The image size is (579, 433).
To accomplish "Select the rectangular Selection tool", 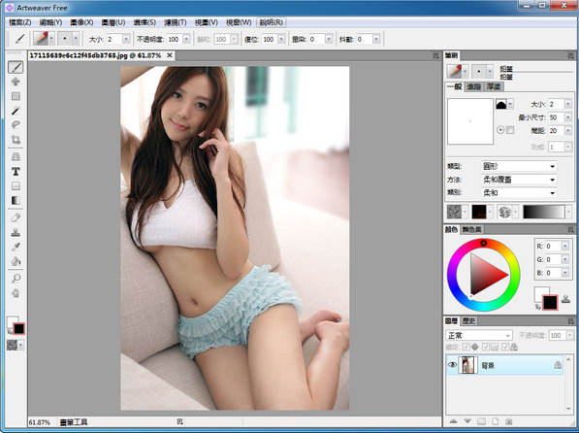I will [16, 96].
